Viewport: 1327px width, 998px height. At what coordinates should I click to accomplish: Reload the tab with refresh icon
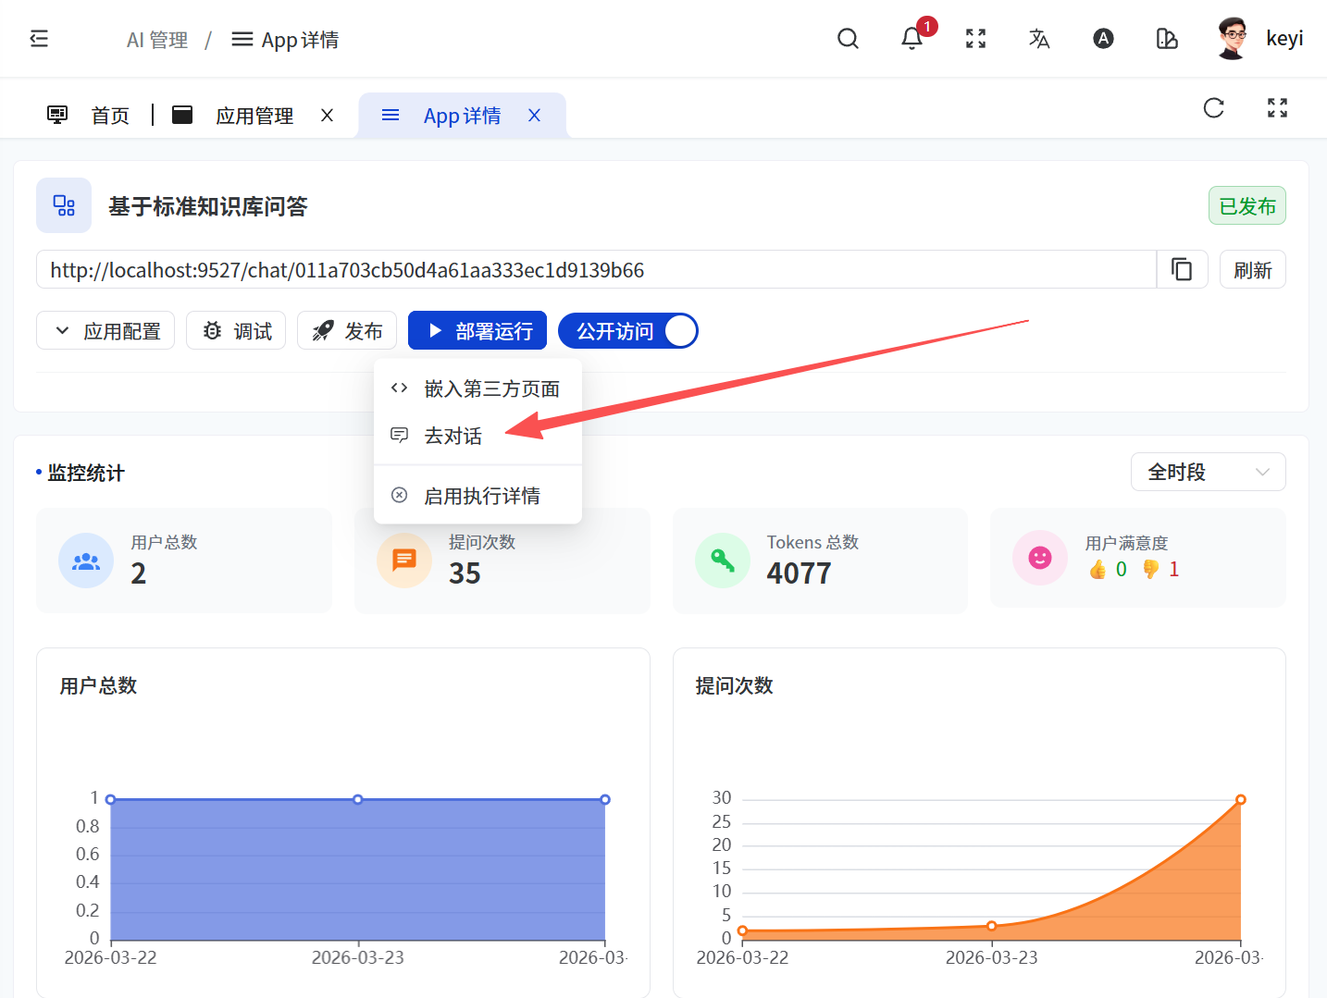click(1213, 108)
